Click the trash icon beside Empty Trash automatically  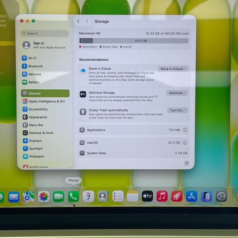pos(83,112)
